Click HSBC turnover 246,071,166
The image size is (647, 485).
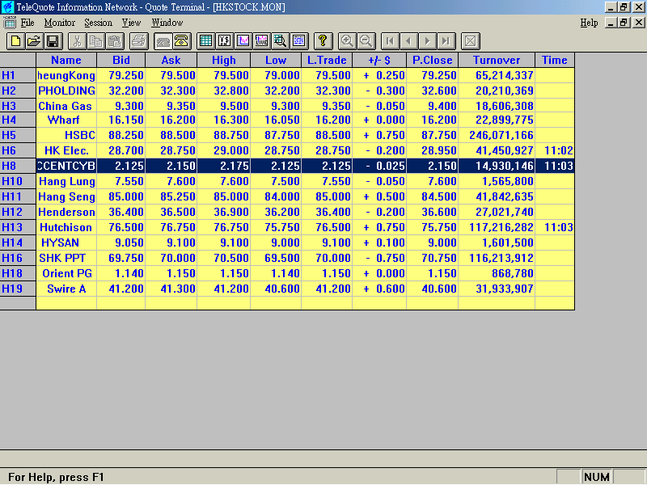(497, 135)
